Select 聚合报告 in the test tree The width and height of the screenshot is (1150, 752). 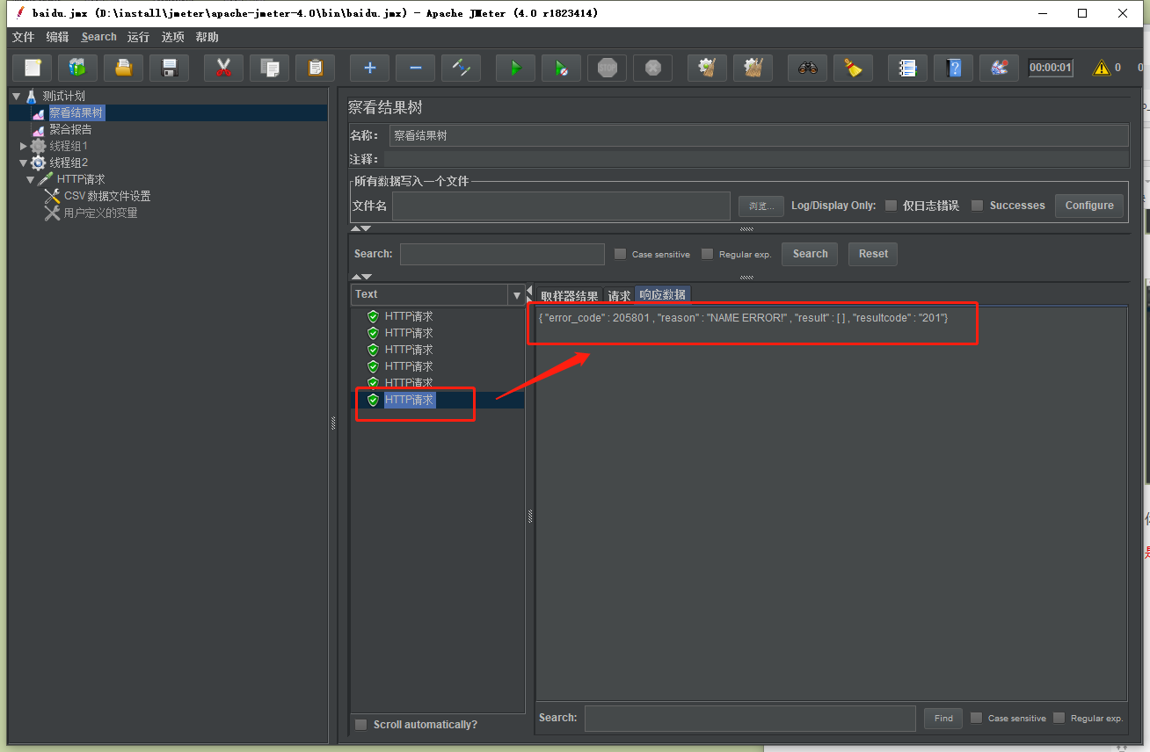pos(70,129)
